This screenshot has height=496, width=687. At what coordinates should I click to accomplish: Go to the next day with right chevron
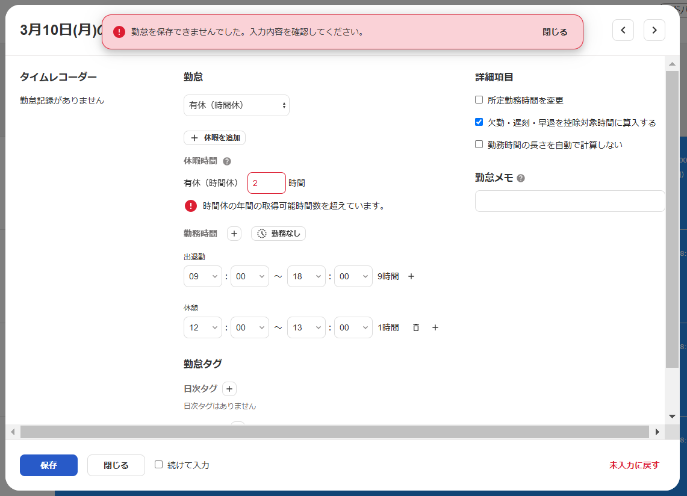[654, 30]
